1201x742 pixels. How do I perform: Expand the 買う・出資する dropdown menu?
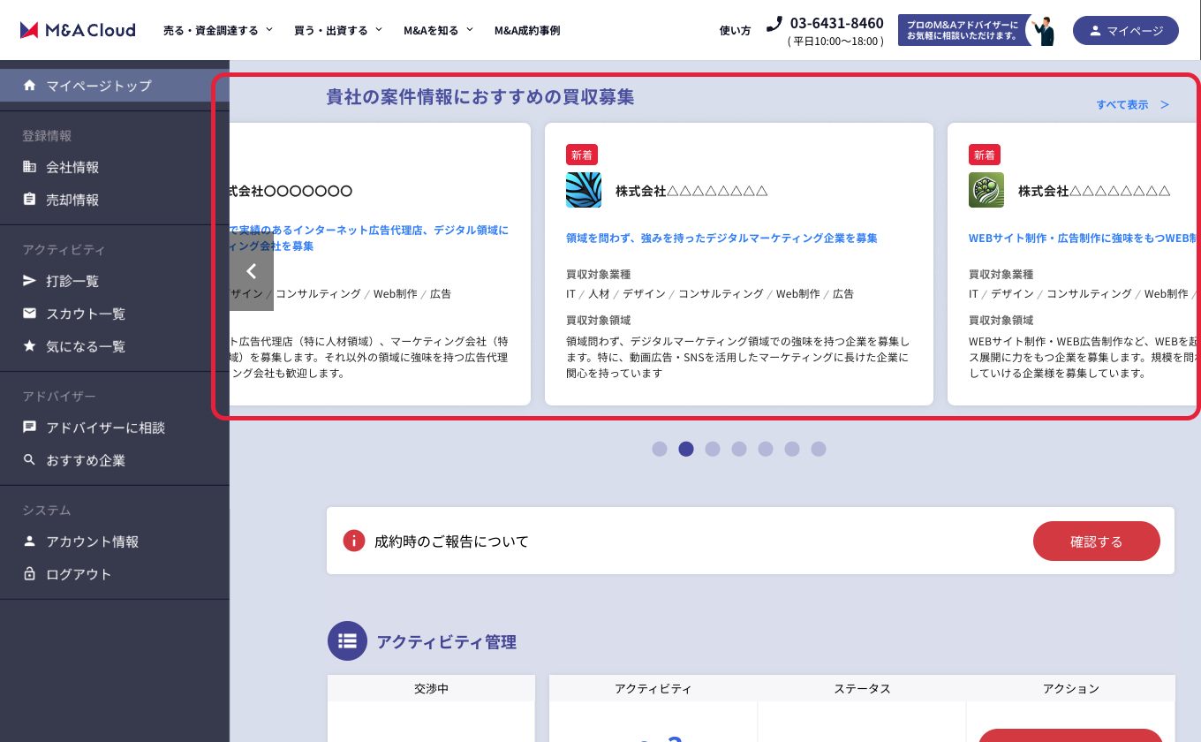[x=337, y=30]
